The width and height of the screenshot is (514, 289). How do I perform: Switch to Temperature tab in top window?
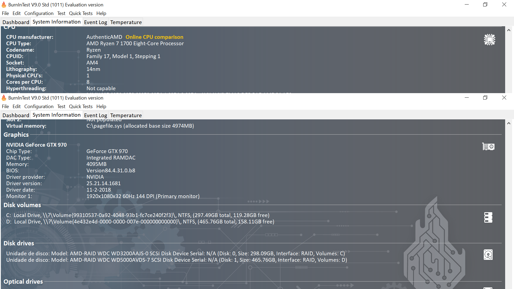tap(126, 22)
